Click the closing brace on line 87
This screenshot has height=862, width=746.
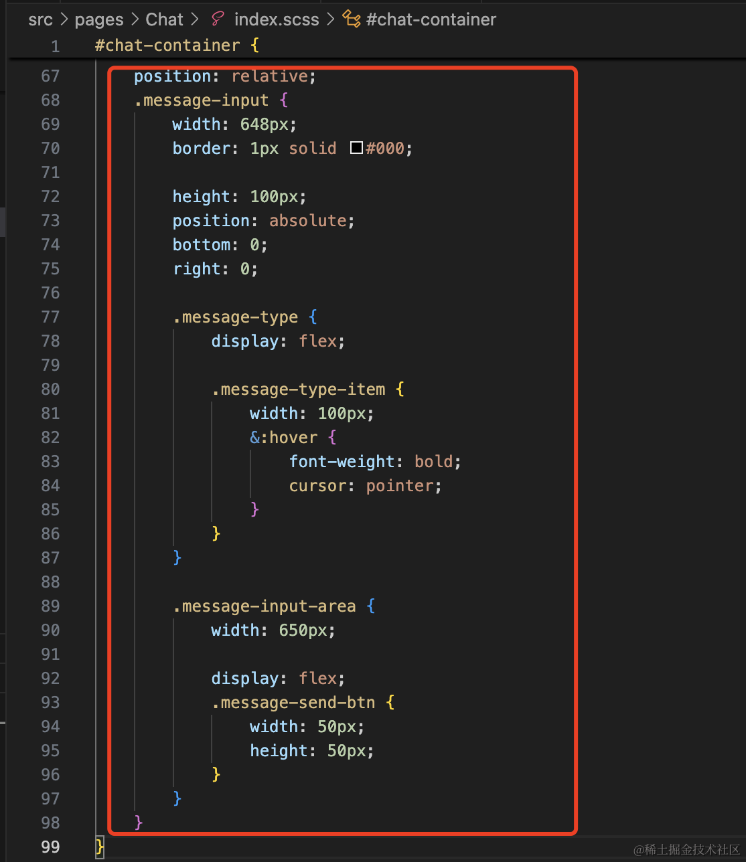(x=177, y=558)
